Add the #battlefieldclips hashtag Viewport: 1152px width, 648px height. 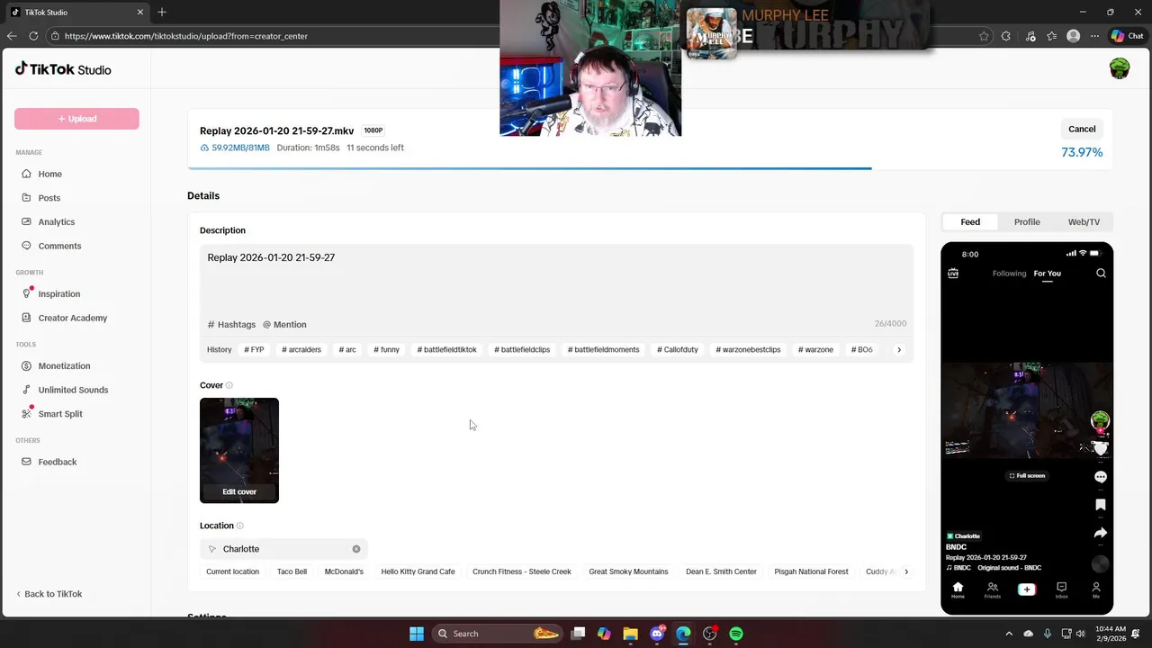pyautogui.click(x=522, y=349)
